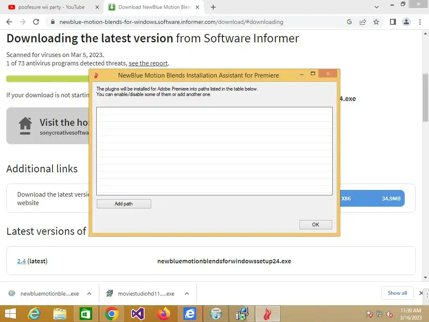Open the Chrome three-dot menu
Image resolution: width=429 pixels, height=322 pixels.
click(x=420, y=22)
